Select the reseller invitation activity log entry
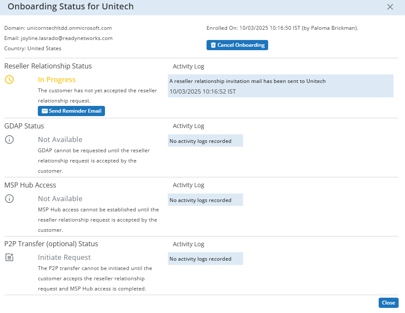 [x=280, y=86]
